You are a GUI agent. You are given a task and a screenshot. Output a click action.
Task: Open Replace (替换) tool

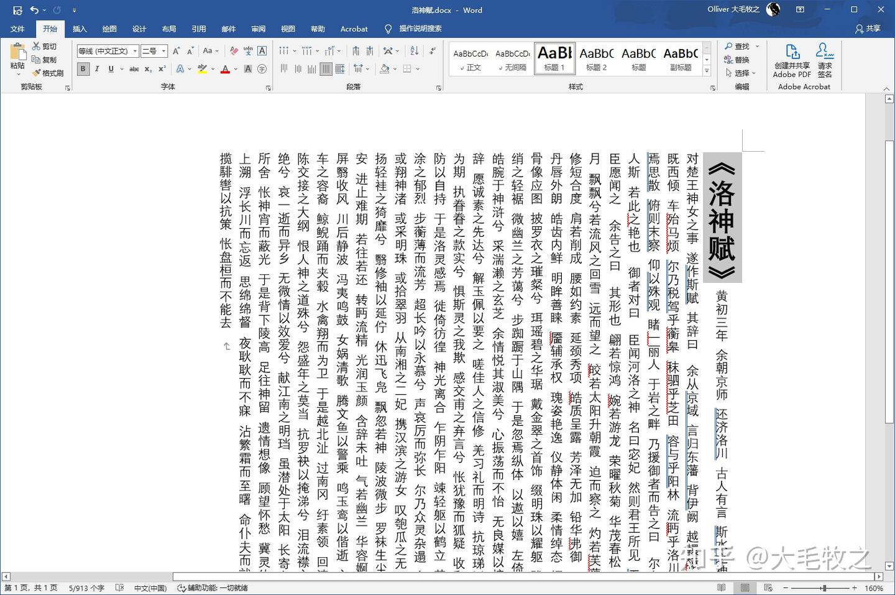[737, 60]
